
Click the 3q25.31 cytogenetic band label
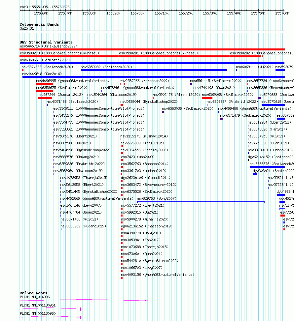(x=27, y=29)
